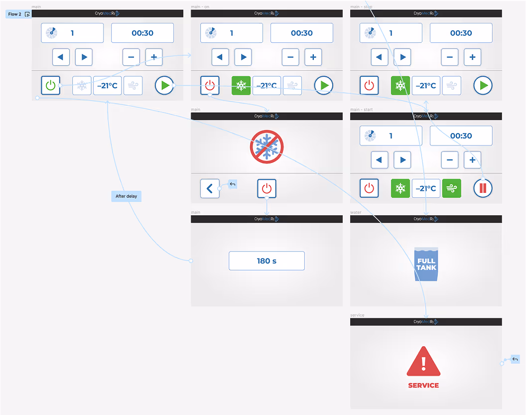Viewport: 526px width, 415px height.
Task: Click the red SERVICE warning triangle
Action: pos(423,361)
